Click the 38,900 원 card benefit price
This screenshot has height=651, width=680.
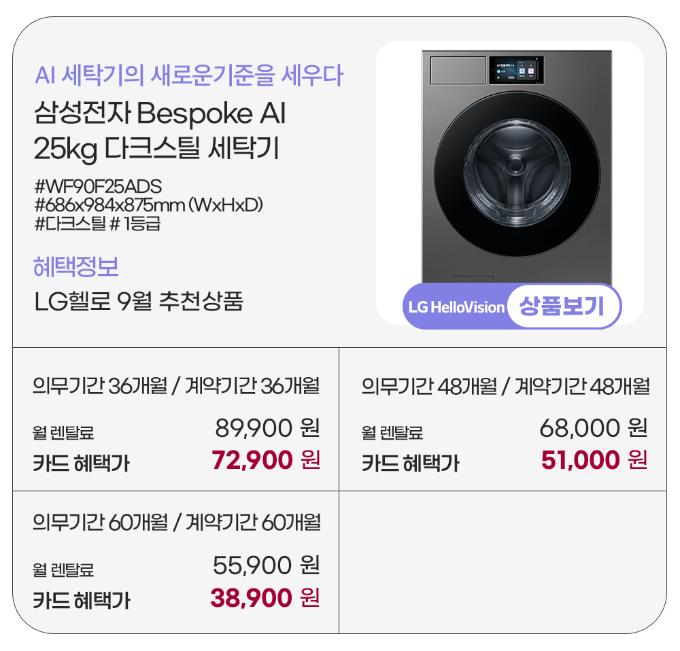(265, 598)
